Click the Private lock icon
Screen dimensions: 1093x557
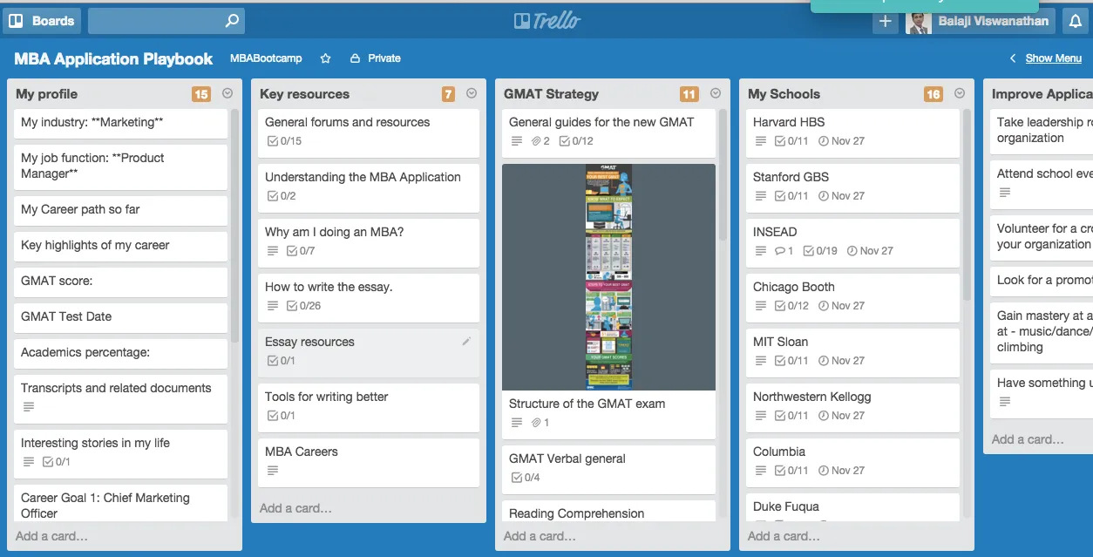[x=354, y=58]
